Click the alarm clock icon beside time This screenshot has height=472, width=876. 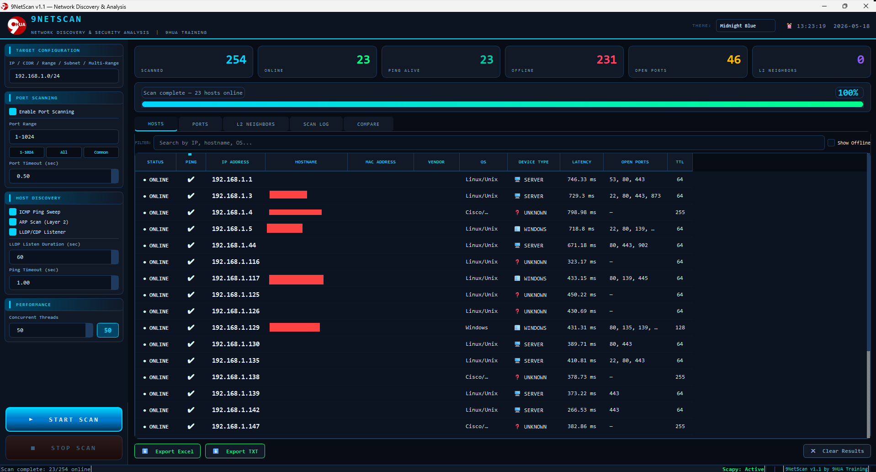(789, 26)
